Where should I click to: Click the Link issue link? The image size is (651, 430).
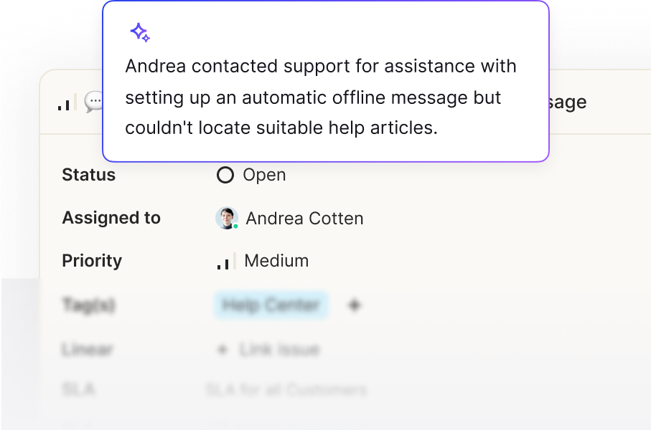tap(279, 350)
